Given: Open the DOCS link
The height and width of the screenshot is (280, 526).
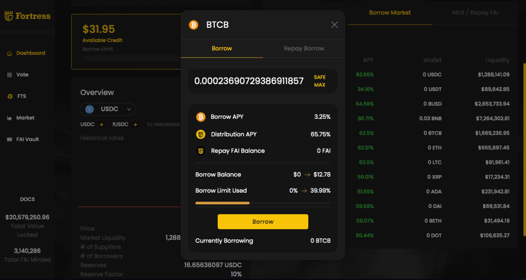Looking at the screenshot, I should coord(27,199).
